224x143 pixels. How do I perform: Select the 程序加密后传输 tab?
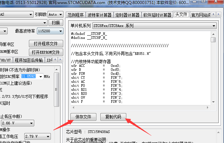(29, 60)
